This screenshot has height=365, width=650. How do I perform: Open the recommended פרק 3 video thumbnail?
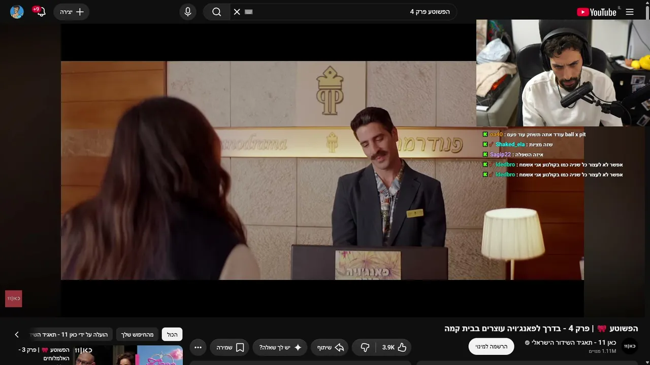(x=128, y=355)
